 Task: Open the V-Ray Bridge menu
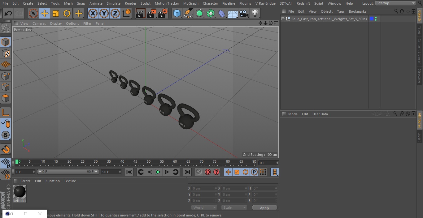point(265,3)
